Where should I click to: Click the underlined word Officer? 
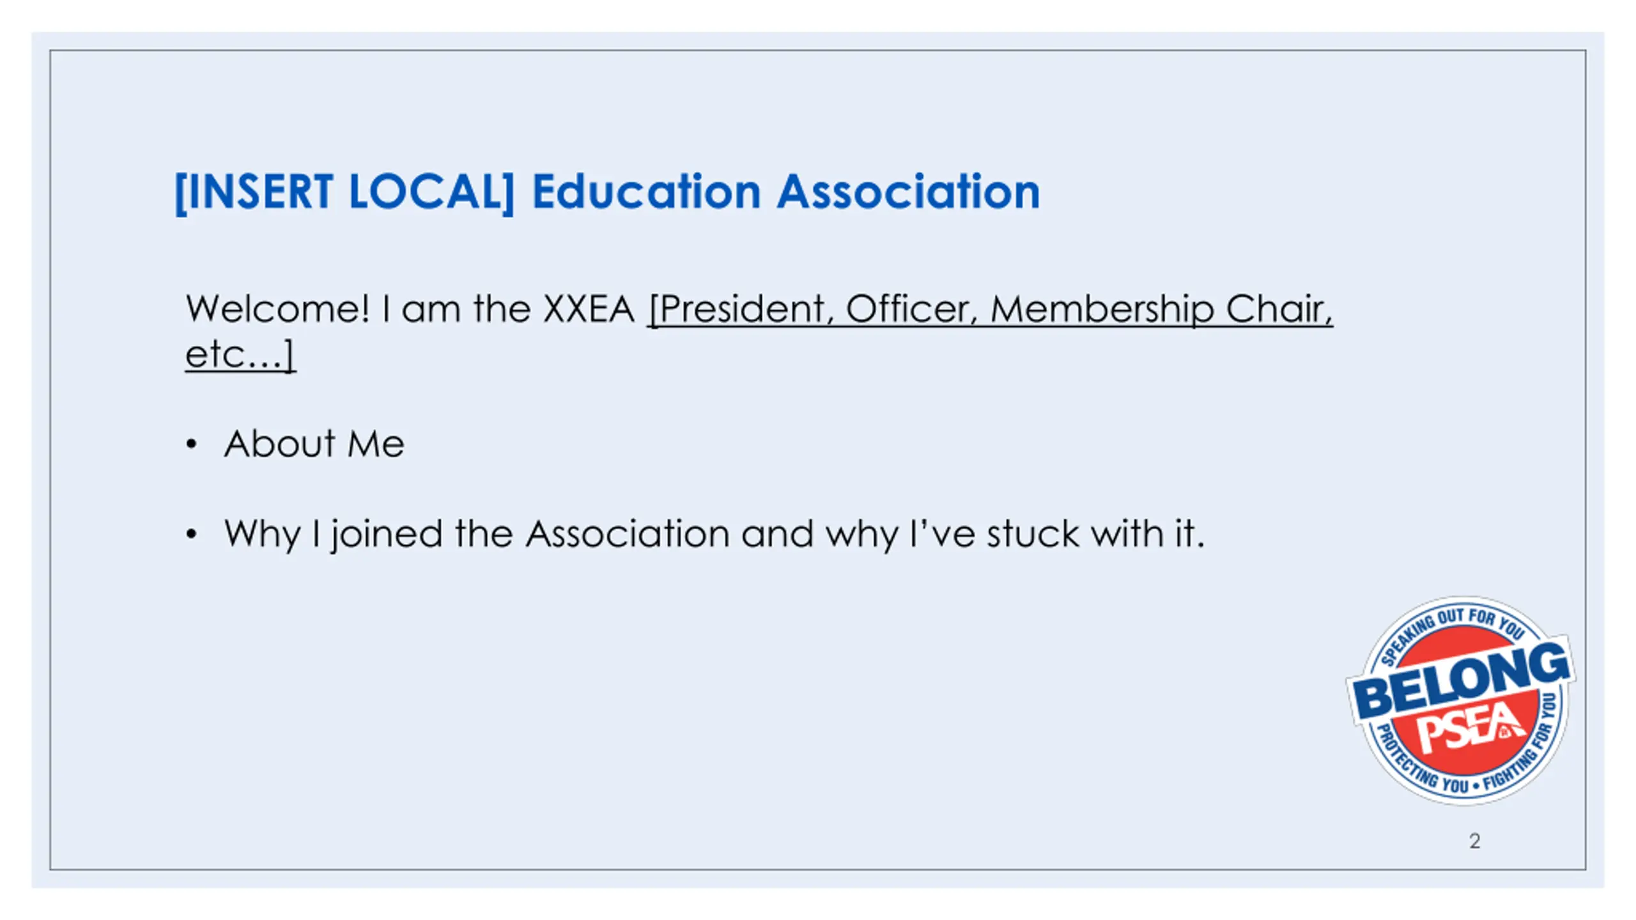[912, 310]
